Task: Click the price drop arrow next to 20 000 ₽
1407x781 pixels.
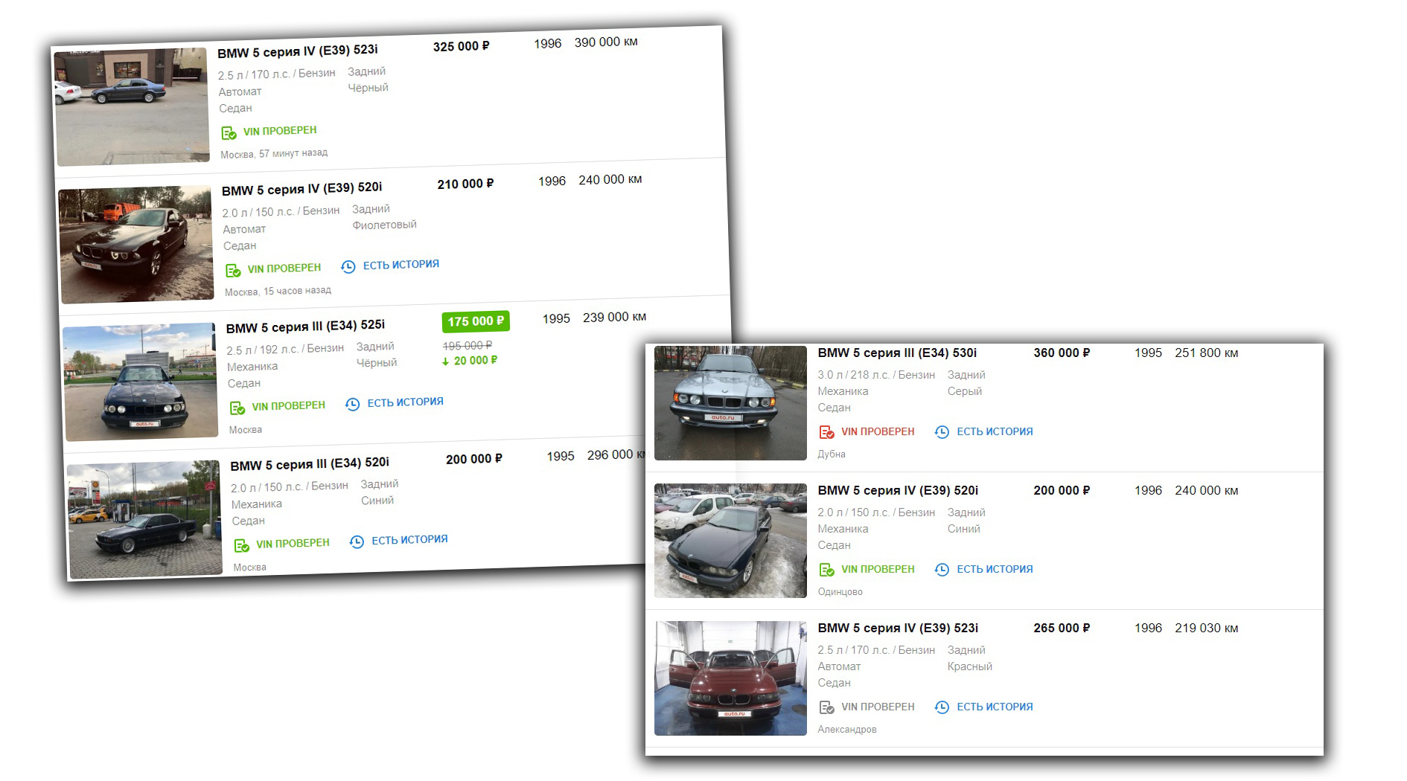Action: (x=445, y=362)
